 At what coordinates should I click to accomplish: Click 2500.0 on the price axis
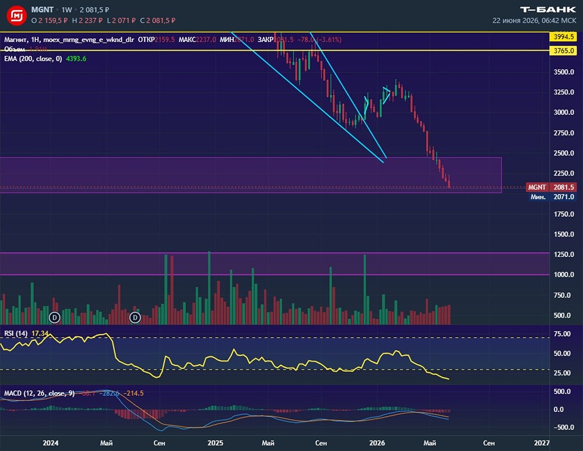564,153
